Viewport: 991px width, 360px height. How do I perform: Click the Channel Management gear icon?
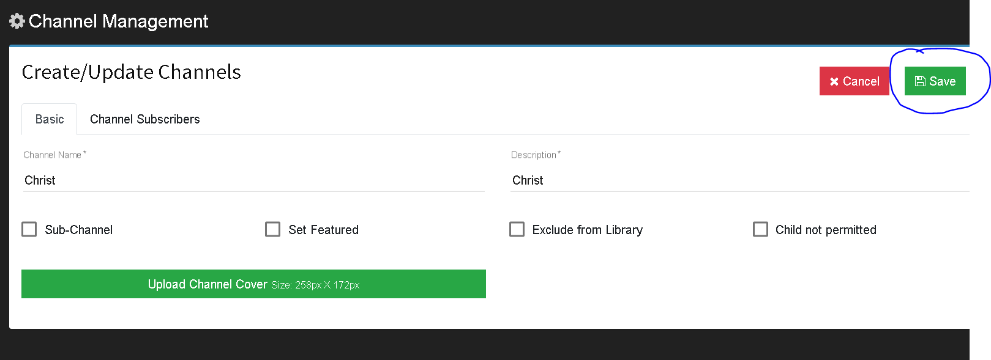click(17, 21)
